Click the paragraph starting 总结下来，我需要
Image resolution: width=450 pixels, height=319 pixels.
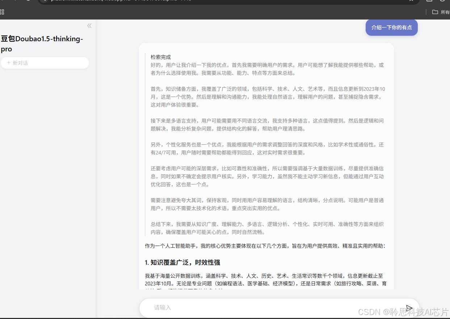click(267, 228)
